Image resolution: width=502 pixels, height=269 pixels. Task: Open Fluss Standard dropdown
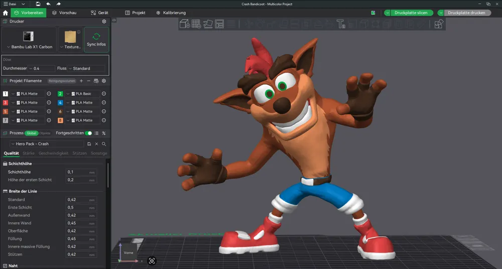point(86,68)
